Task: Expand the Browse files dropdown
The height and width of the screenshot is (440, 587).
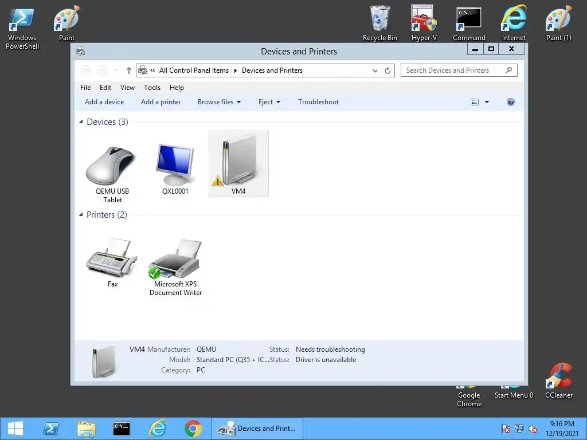Action: pyautogui.click(x=219, y=102)
